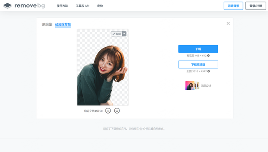Click 消除背景 button in header
Image resolution: width=268 pixels, height=152 pixels.
click(233, 6)
